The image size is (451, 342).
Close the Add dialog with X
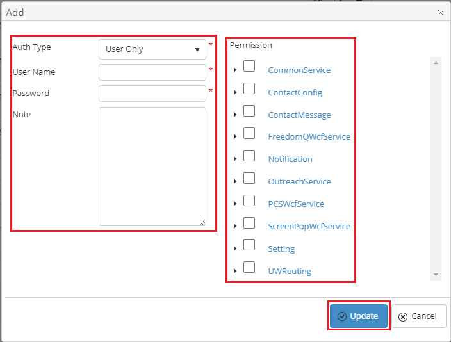click(441, 12)
